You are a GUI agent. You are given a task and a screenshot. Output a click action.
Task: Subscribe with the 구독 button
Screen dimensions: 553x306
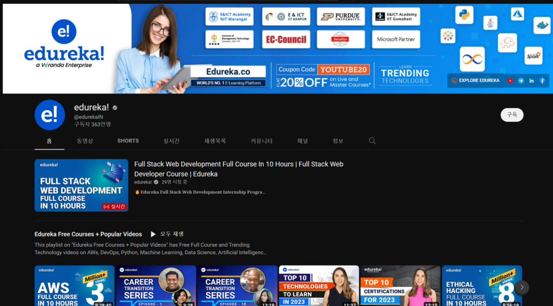[x=512, y=115]
